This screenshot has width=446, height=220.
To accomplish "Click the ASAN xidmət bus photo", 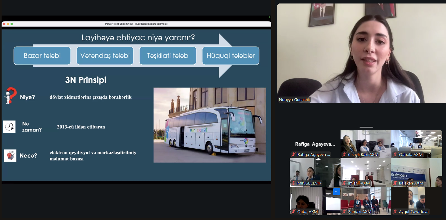I will click(x=210, y=125).
